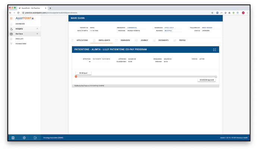
Task: Click the mail icon in the bottom bar
Action: tap(13, 138)
